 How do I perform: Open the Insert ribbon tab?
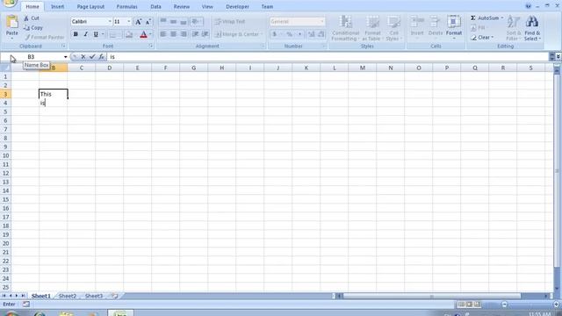click(57, 6)
